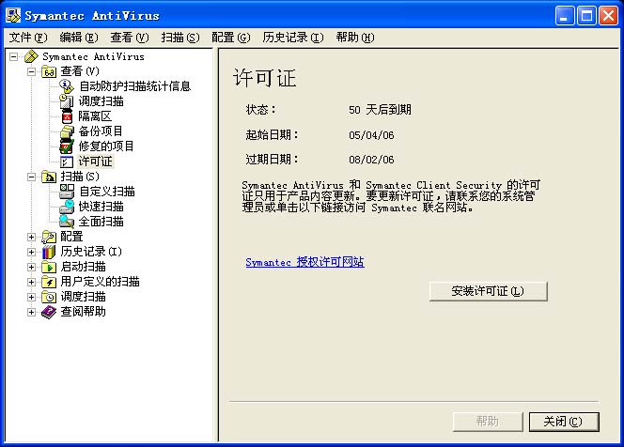Viewport: 624px width, 447px height.
Task: Click the 历史记录(I) books icon
Action: 49,252
